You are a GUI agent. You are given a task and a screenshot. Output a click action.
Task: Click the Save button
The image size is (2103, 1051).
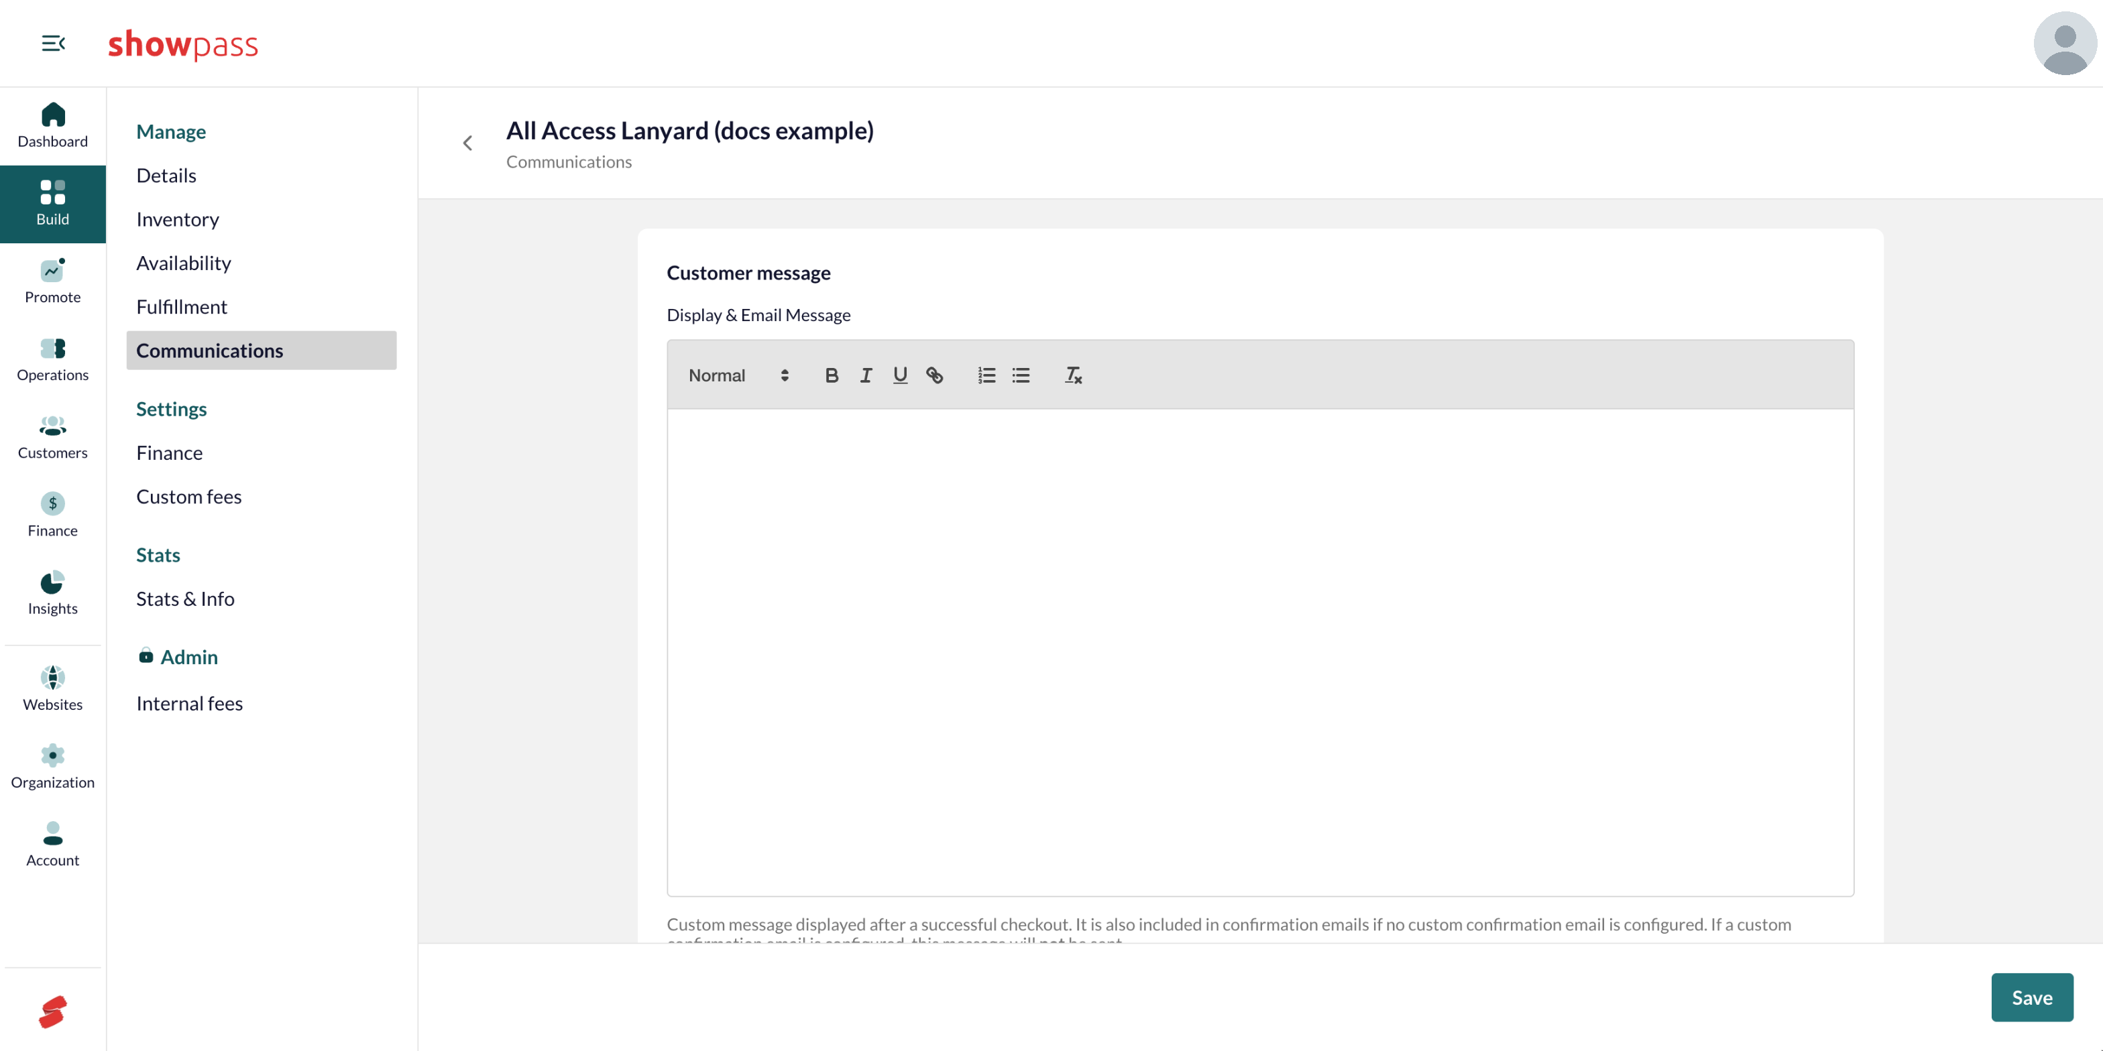2032,997
